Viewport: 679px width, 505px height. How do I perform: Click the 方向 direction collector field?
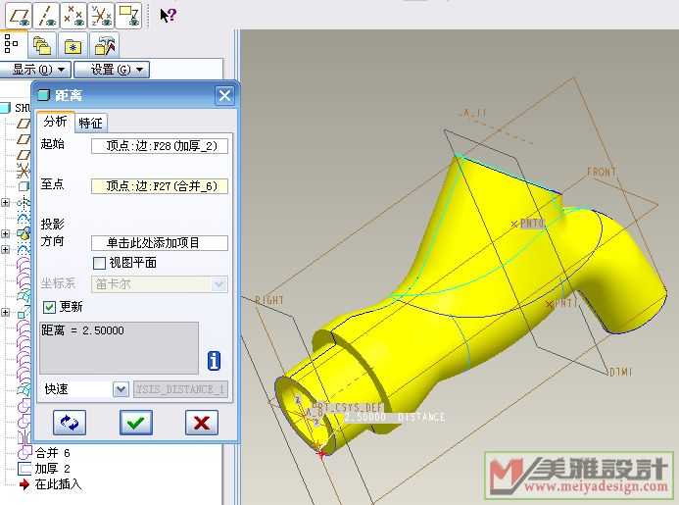[x=159, y=243]
